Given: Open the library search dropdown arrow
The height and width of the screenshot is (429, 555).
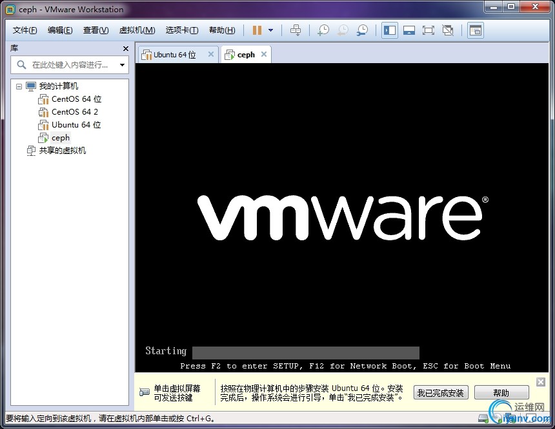Looking at the screenshot, I should (122, 65).
